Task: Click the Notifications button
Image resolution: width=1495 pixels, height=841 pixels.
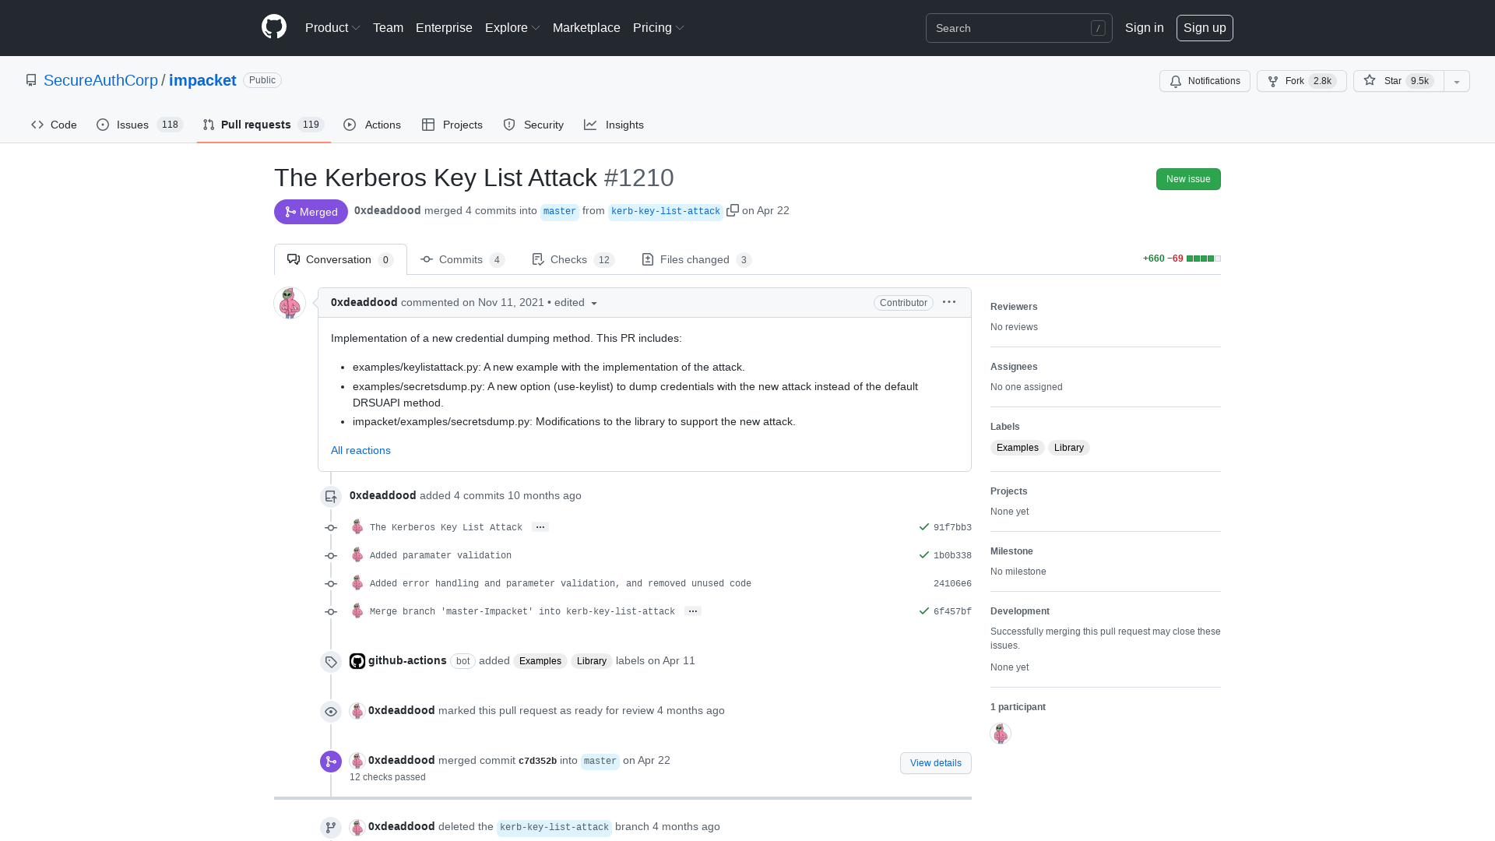Action: (x=1205, y=81)
